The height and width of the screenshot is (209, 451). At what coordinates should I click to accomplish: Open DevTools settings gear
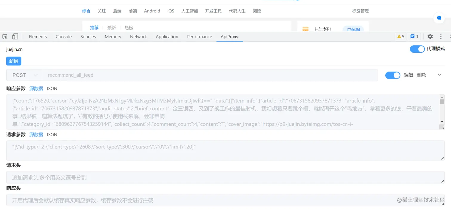pyautogui.click(x=430, y=37)
